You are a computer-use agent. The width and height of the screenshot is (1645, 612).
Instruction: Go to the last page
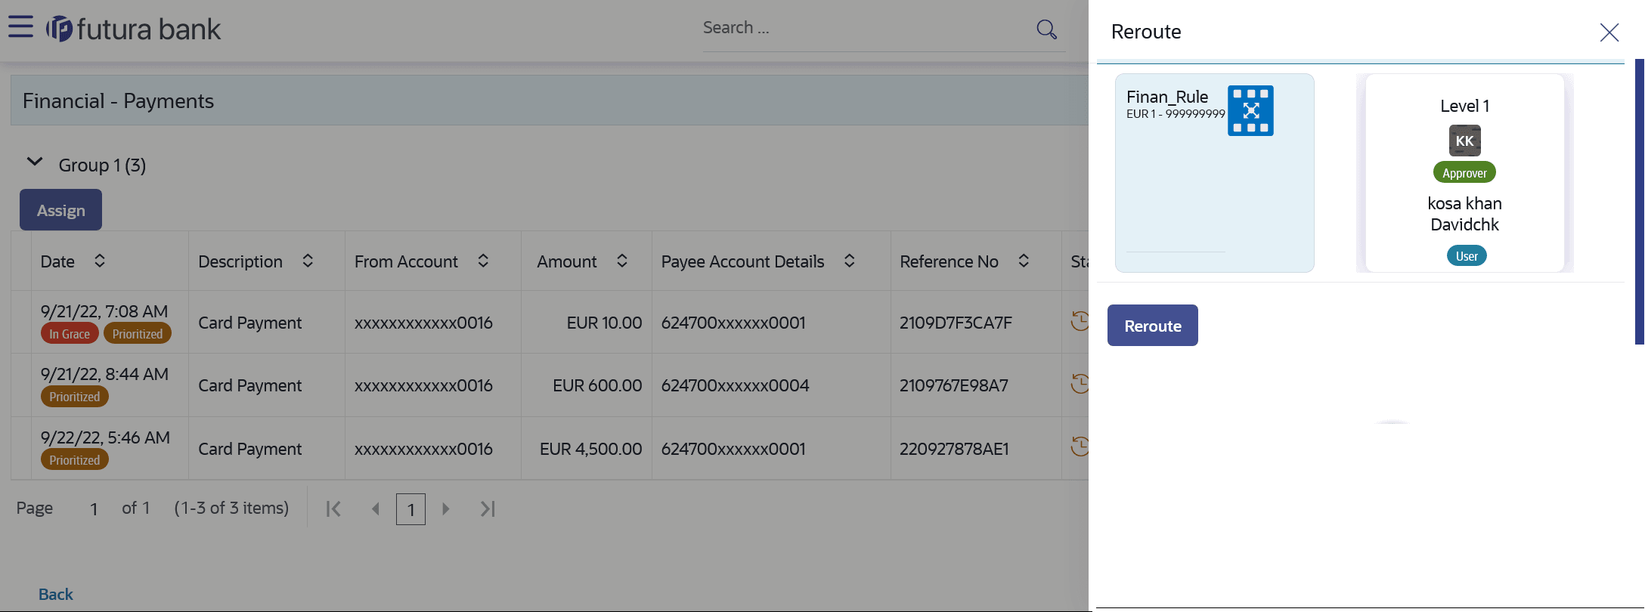(488, 509)
